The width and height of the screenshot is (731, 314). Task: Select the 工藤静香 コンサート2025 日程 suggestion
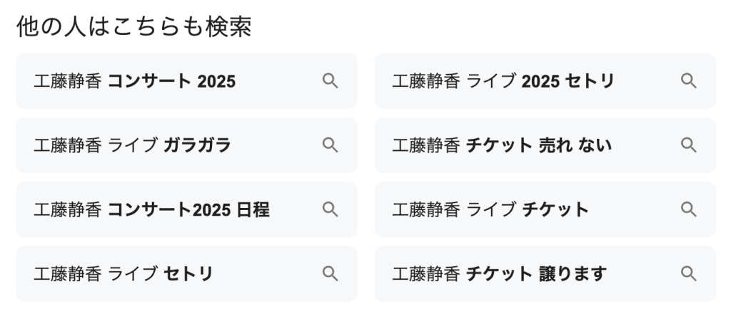(x=151, y=209)
